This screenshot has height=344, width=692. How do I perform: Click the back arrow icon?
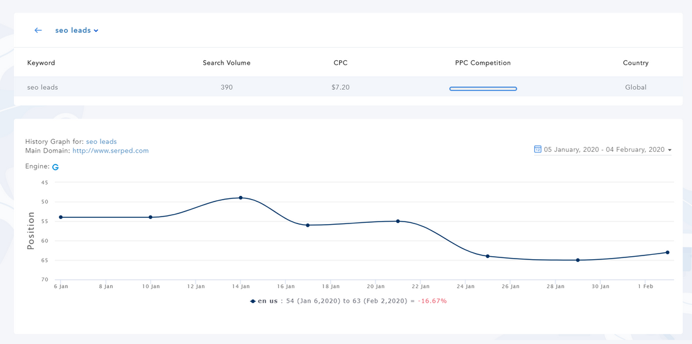coord(38,30)
